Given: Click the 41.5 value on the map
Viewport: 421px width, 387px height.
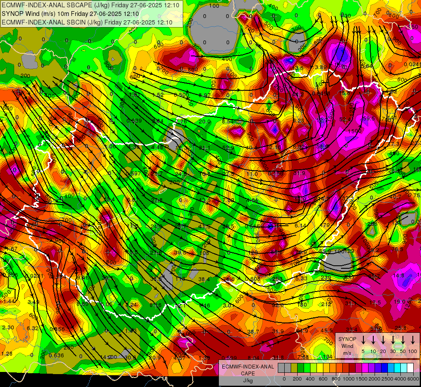Looking at the screenshot, I should 204,226.
